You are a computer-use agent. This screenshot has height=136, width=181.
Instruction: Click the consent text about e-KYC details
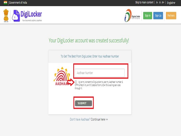pos(99,85)
